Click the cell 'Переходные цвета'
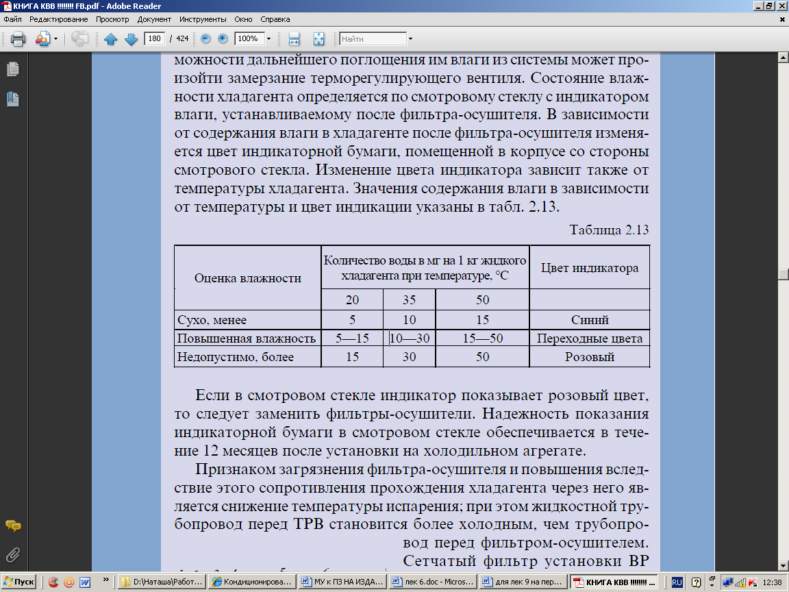 [590, 338]
